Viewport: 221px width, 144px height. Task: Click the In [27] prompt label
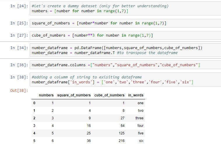[19, 35]
